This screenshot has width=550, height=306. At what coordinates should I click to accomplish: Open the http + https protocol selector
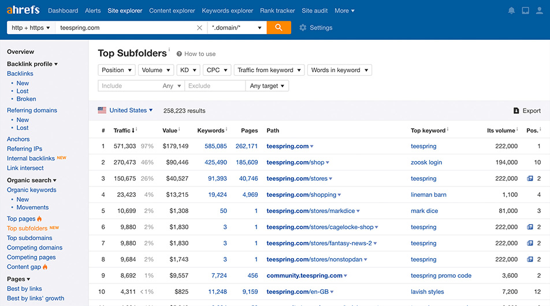coord(31,28)
